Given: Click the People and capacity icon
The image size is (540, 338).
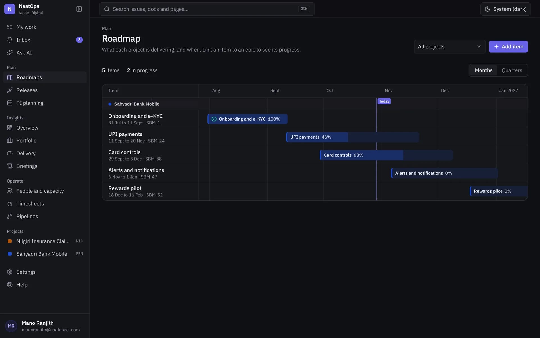Looking at the screenshot, I should pyautogui.click(x=10, y=191).
